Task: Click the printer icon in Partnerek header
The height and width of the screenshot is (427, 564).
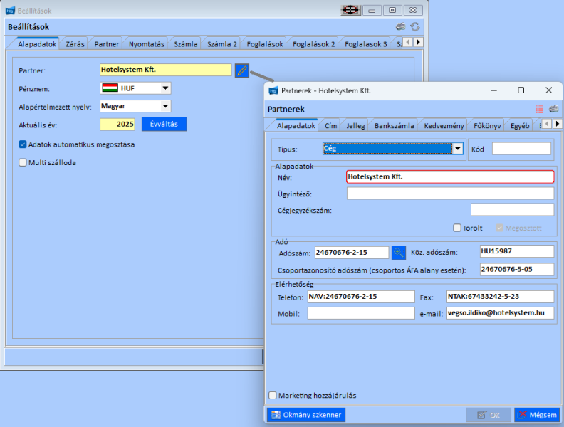Action: [554, 109]
